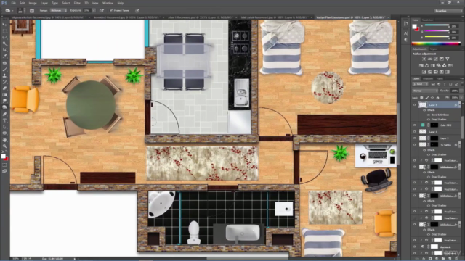Open the collapsed History panel icon
Viewport: 465px width, 261px height.
[x=405, y=24]
